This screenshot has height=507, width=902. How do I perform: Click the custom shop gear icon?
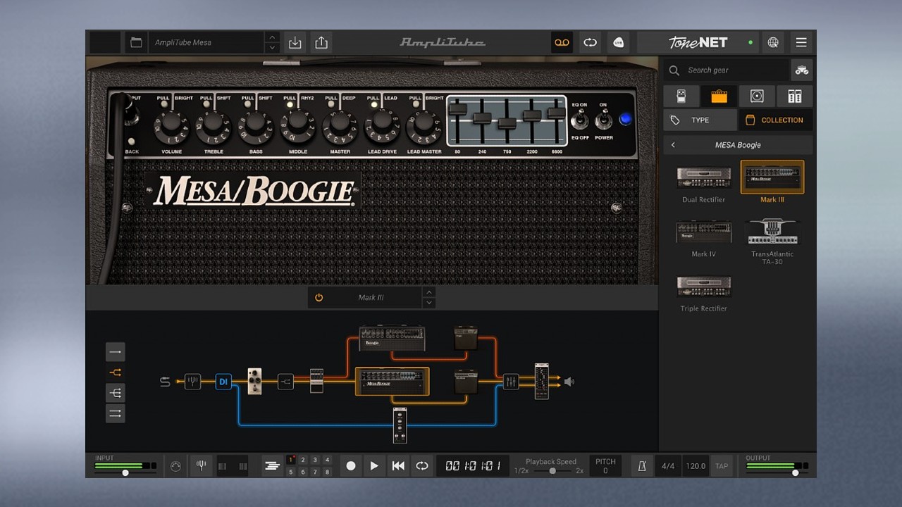click(801, 70)
